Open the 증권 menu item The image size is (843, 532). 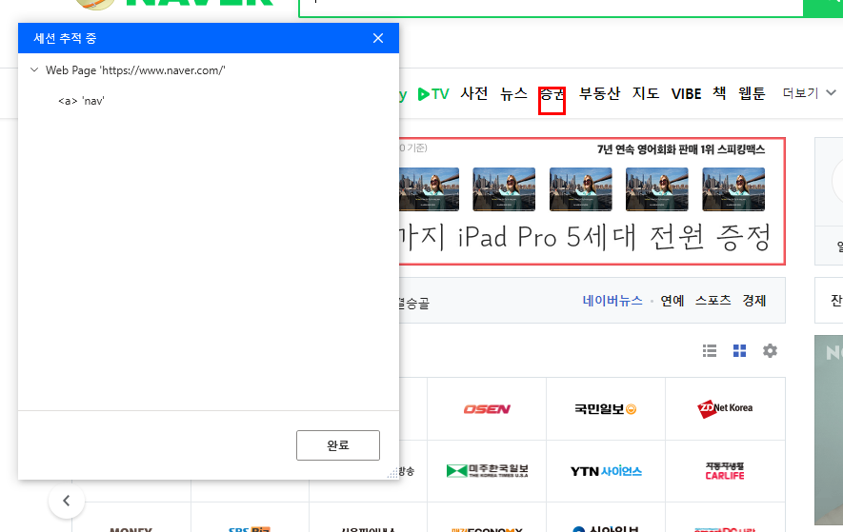tap(552, 94)
